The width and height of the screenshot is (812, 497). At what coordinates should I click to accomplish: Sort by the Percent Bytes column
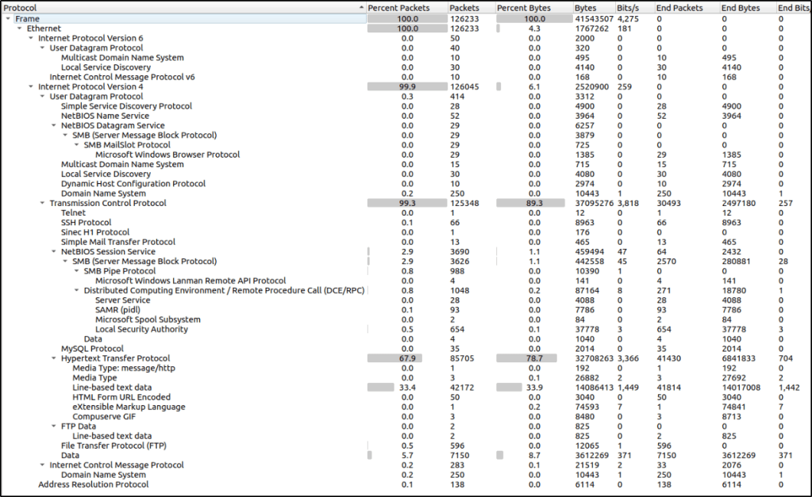click(x=521, y=8)
